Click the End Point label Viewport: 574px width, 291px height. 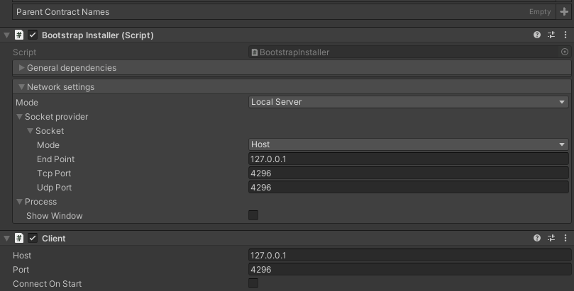[55, 159]
